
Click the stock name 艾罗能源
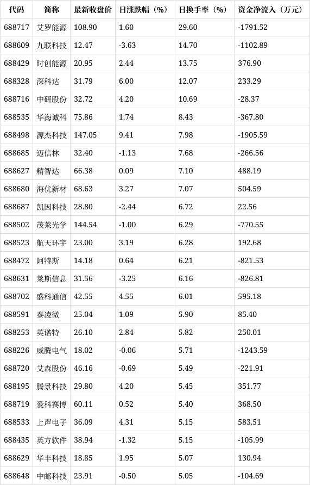coord(52,27)
